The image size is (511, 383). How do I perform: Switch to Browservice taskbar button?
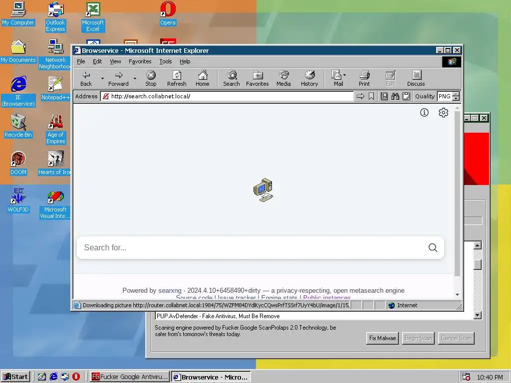pyautogui.click(x=211, y=377)
